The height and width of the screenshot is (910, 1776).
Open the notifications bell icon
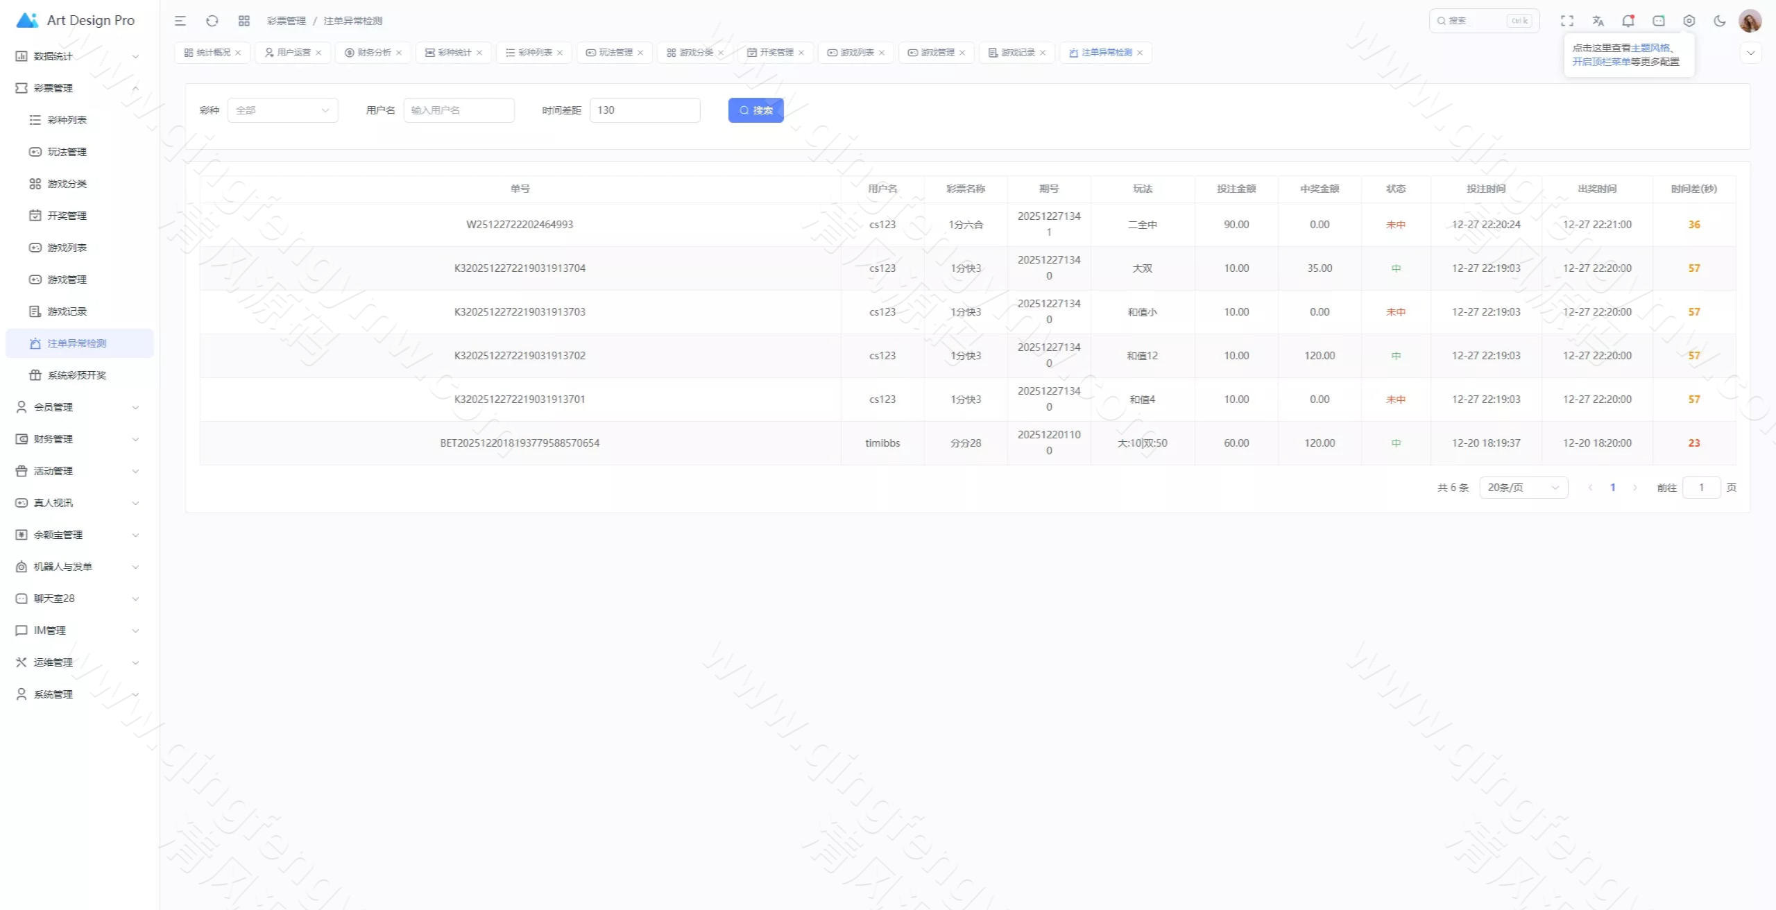coord(1628,21)
